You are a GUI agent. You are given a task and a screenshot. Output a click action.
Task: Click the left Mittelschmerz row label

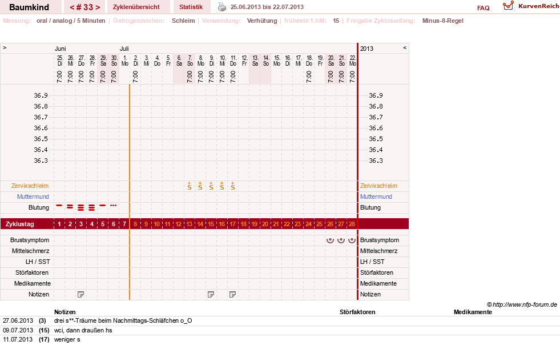pos(30,251)
